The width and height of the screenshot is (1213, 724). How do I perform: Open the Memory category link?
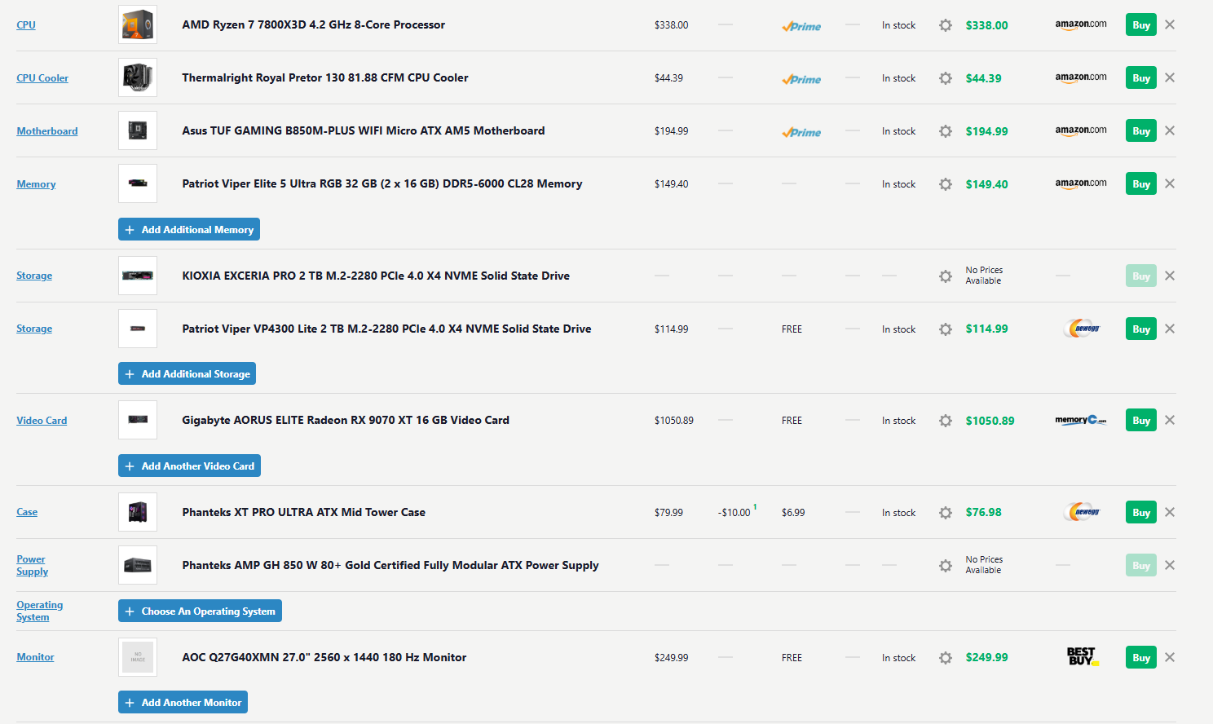[36, 184]
